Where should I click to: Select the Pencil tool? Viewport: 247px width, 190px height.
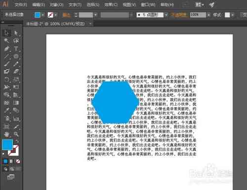pos(16,64)
